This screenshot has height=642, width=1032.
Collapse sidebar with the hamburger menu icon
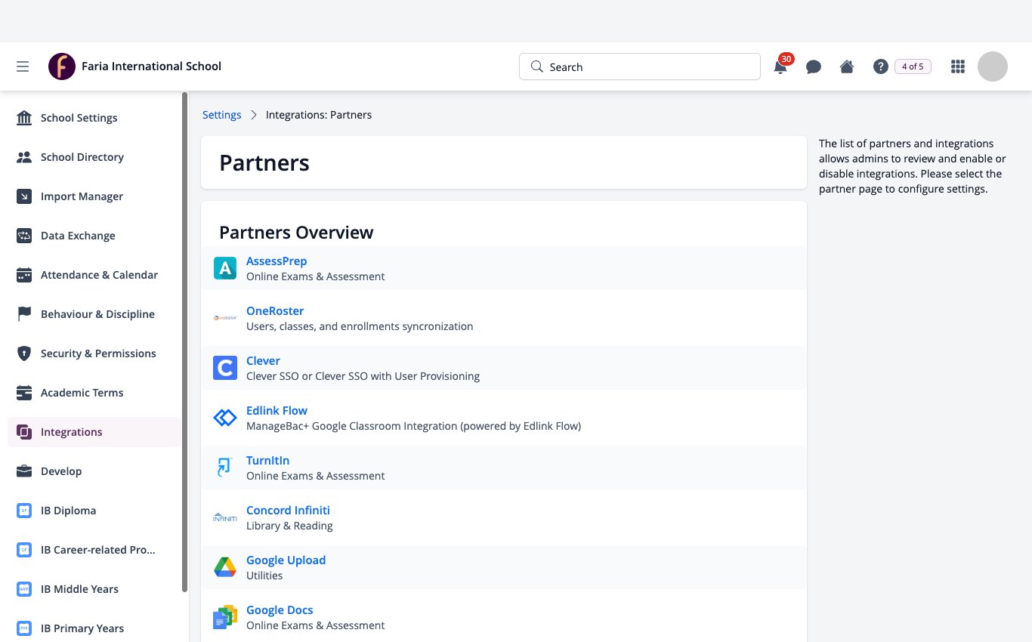tap(23, 66)
